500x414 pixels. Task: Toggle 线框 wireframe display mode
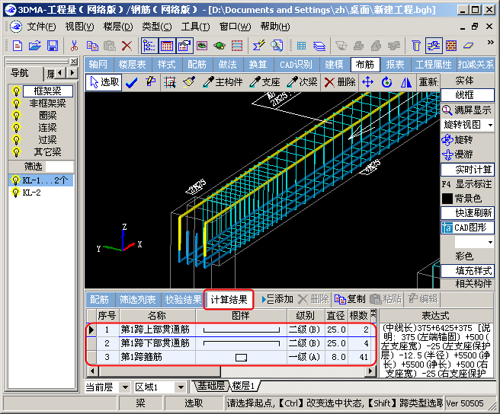(467, 95)
